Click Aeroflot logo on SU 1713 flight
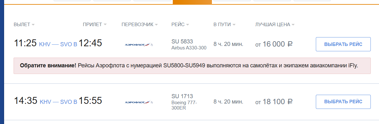 coord(139,102)
